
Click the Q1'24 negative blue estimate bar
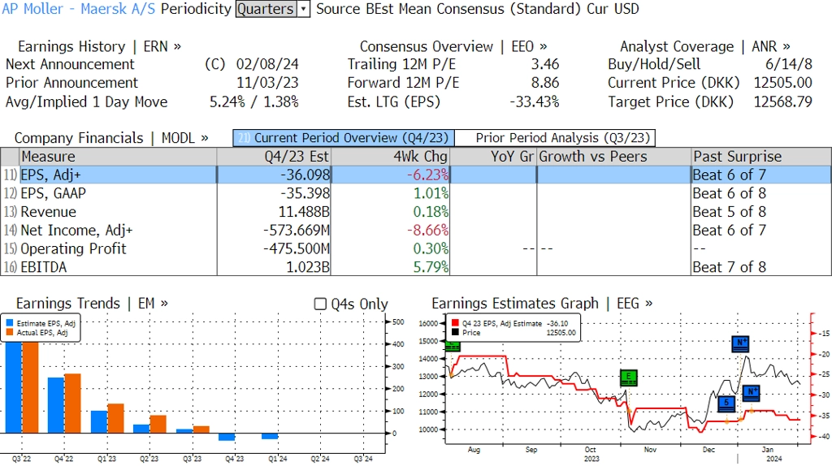(x=270, y=436)
